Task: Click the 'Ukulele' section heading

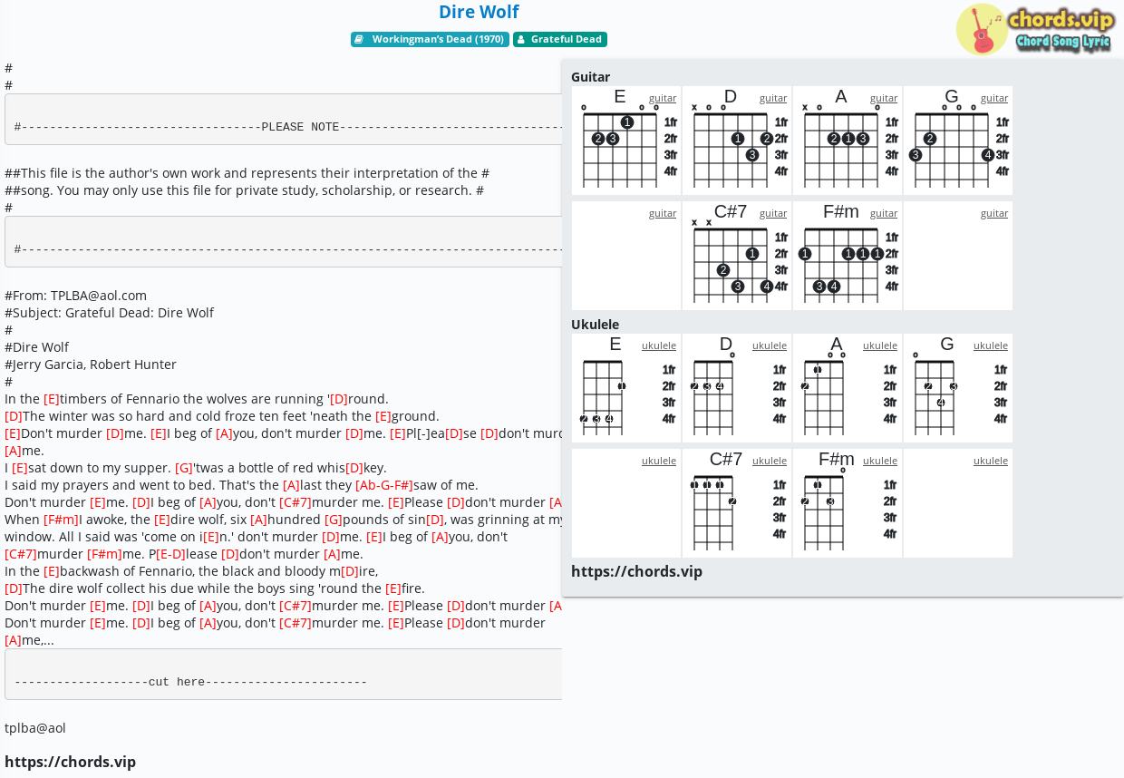Action: 595,325
